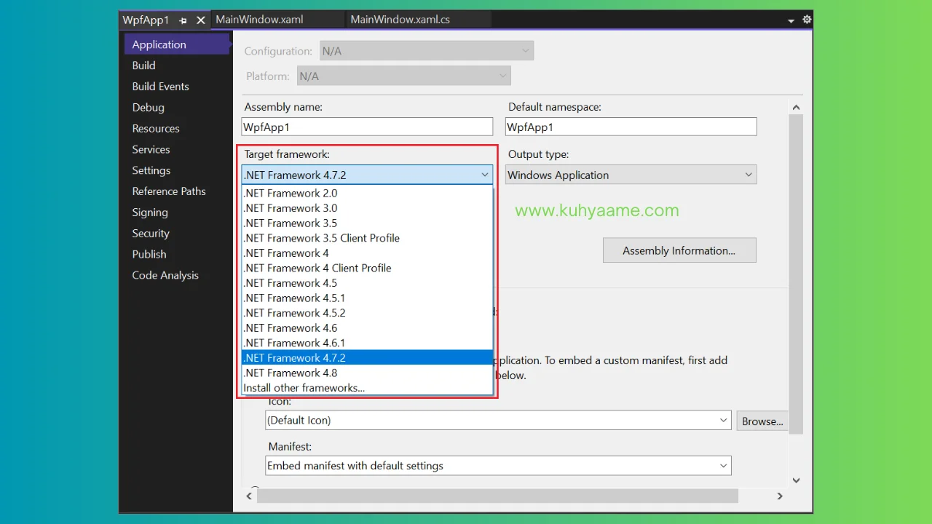Choose .NET Framework 4.5.2
932x524 pixels.
[x=367, y=313]
